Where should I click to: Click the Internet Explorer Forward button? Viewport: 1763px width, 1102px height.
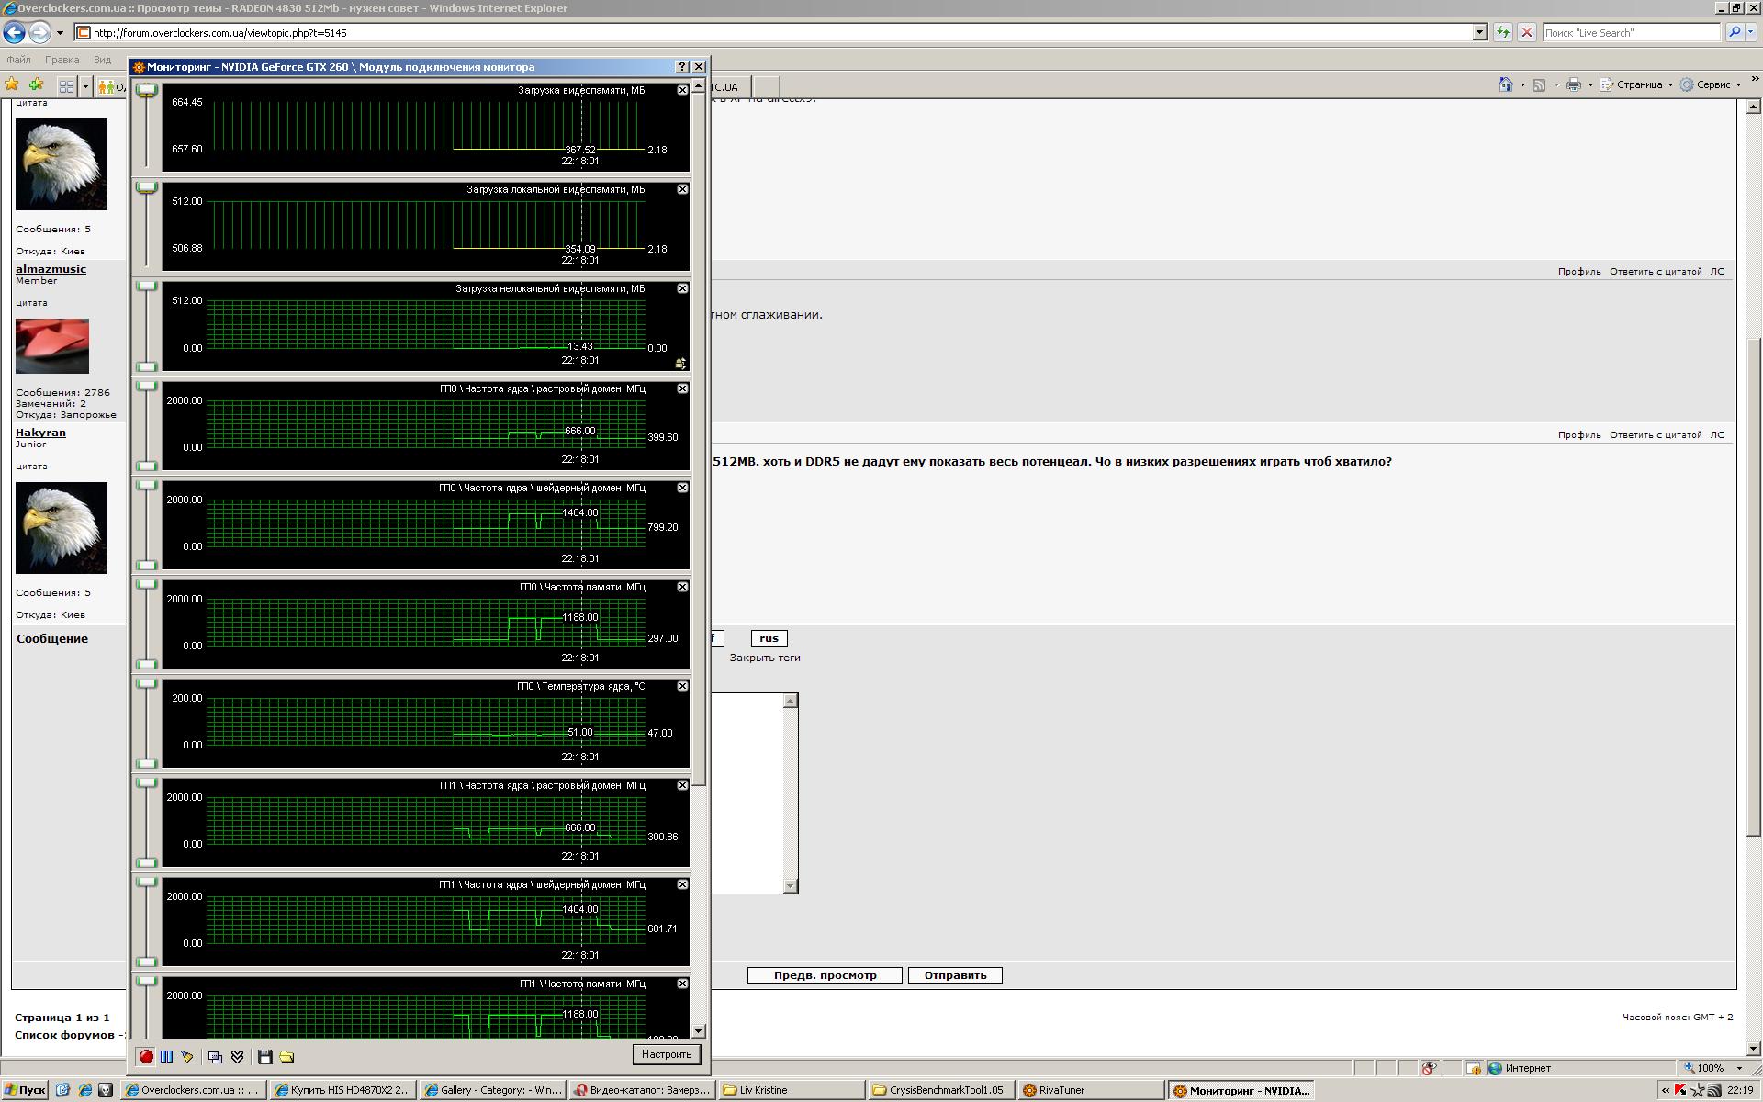[39, 33]
